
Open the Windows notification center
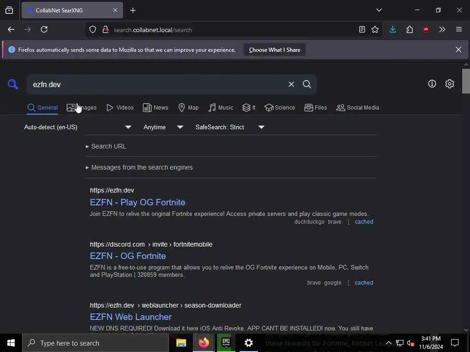click(x=455, y=343)
